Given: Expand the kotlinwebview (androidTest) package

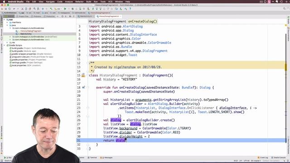Looking at the screenshot, I should point(10,37).
